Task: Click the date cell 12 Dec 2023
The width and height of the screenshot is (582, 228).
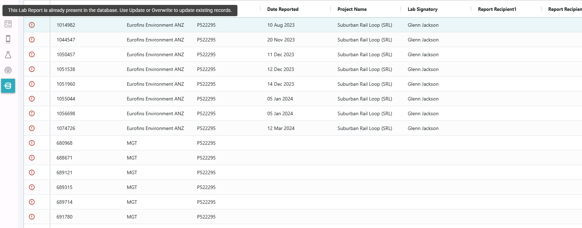Action: point(281,69)
